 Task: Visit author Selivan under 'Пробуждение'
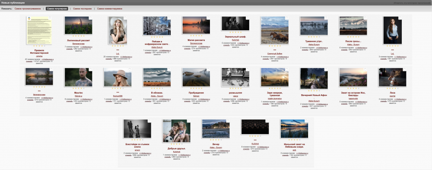[x=196, y=96]
